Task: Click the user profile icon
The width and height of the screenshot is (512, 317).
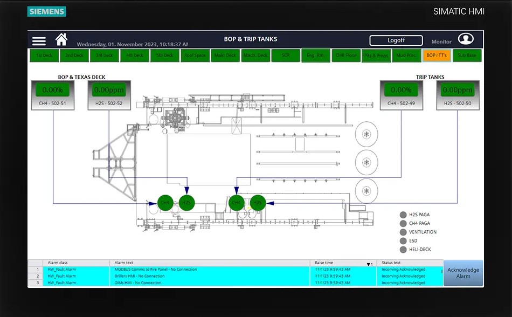Action: pyautogui.click(x=466, y=39)
